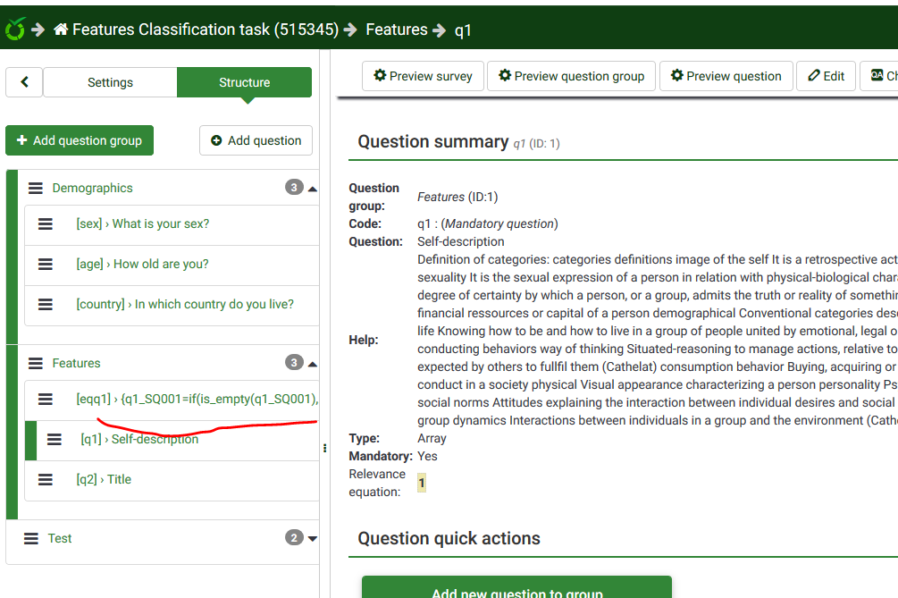Open Preview survey
The height and width of the screenshot is (598, 898).
tap(423, 76)
